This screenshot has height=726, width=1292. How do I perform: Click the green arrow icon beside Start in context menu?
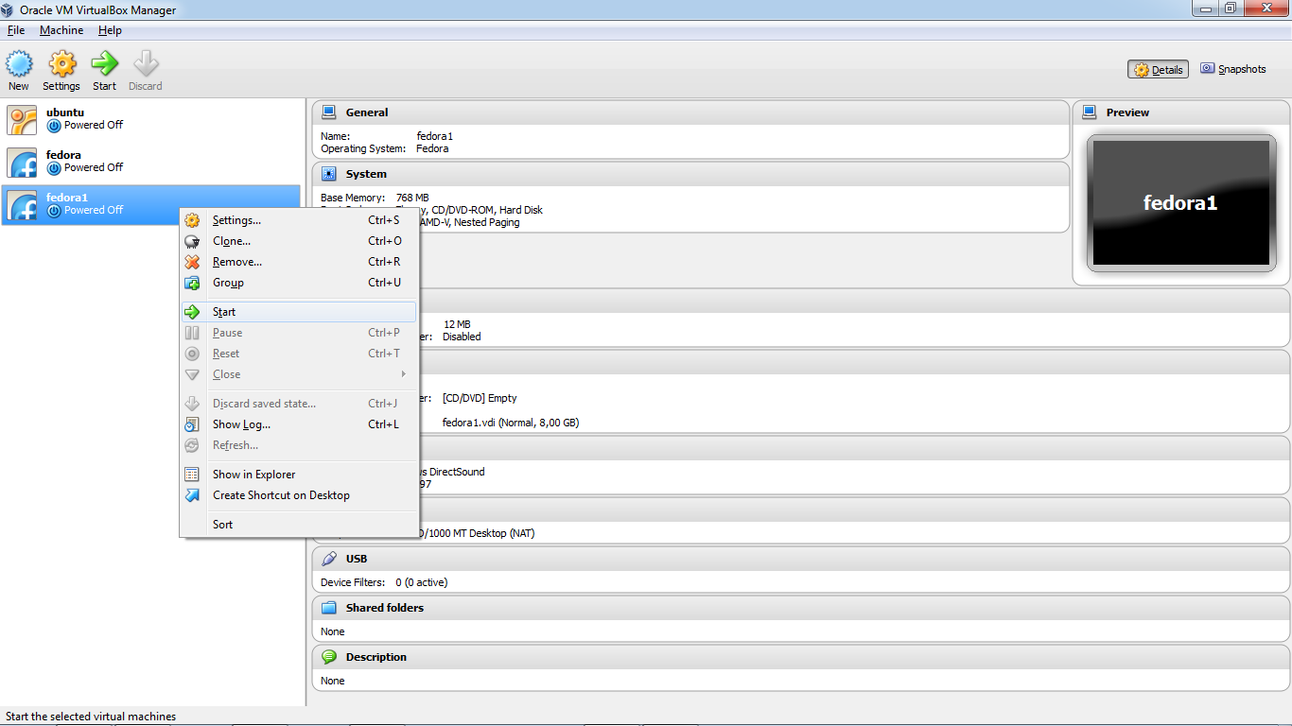(x=192, y=312)
